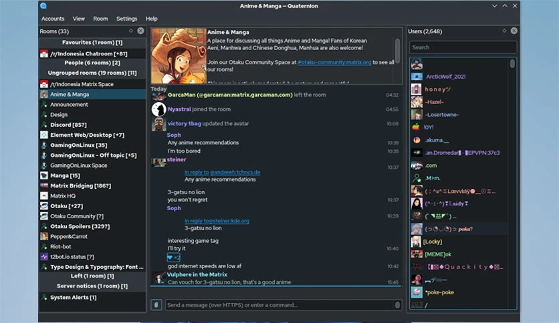Open the Otaku Spoilers room
This screenshot has height=323, width=559.
[x=92, y=226]
